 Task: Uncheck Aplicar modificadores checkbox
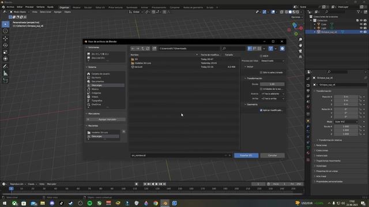261,110
